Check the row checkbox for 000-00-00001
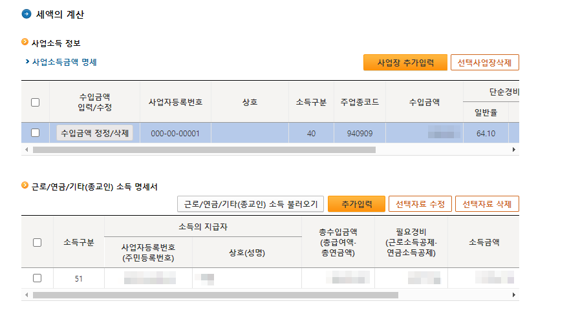The height and width of the screenshot is (321, 580). point(35,132)
